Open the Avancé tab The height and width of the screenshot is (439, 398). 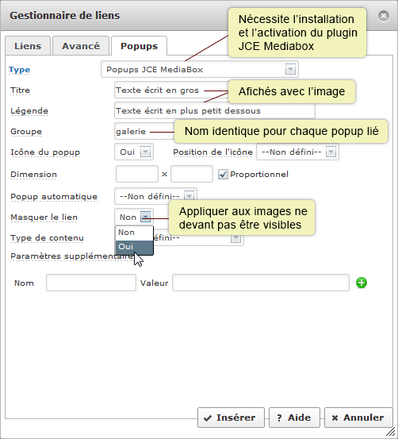tap(81, 46)
